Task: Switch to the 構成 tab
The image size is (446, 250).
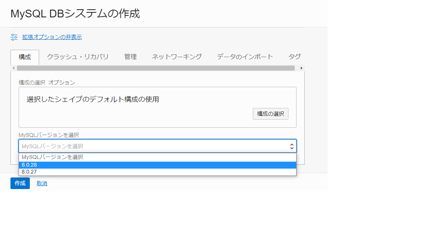Action: pyautogui.click(x=25, y=57)
